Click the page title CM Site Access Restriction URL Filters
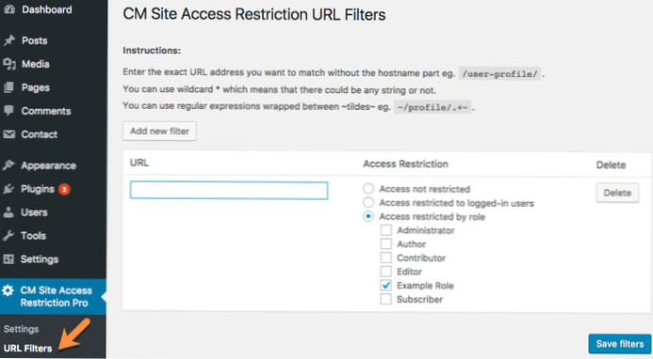The height and width of the screenshot is (359, 653). pyautogui.click(x=254, y=14)
